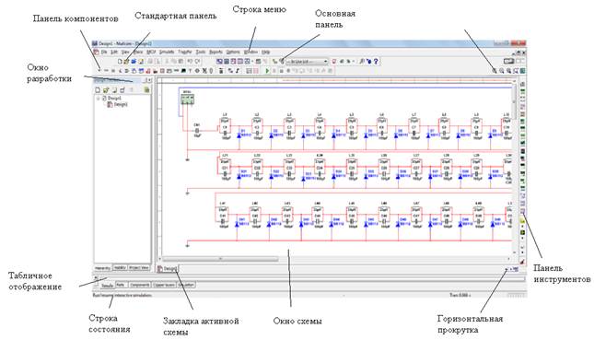The height and width of the screenshot is (340, 594).
Task: Open the Window menu
Action: click(250, 52)
